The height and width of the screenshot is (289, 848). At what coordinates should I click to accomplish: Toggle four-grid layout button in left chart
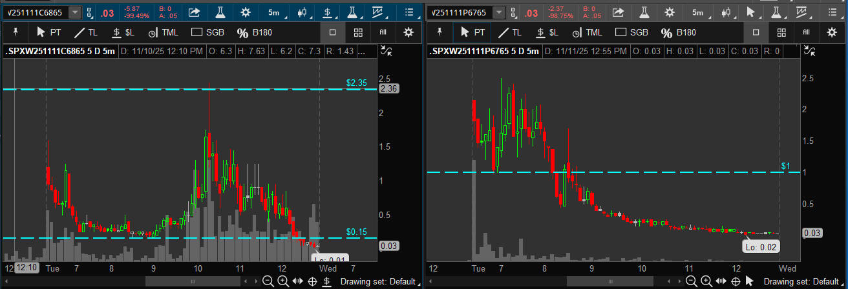[x=357, y=32]
